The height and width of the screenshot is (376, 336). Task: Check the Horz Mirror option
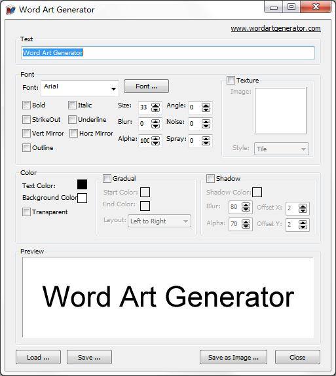tap(73, 134)
